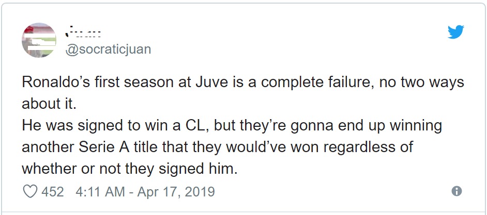The height and width of the screenshot is (215, 487).
Task: Click the line "whether or not they signed him."
Action: pos(130,170)
